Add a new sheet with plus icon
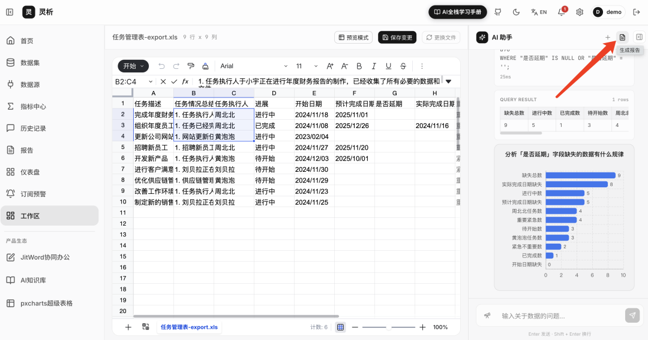 pyautogui.click(x=128, y=327)
